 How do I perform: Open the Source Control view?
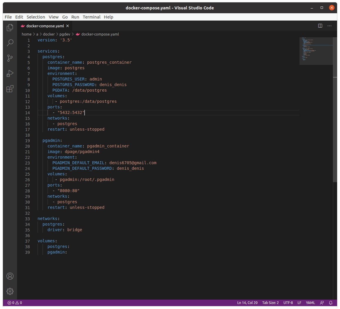[10, 58]
